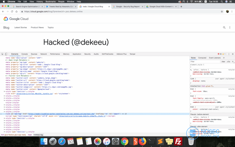
Task: Open the Application tab
Action: point(77,54)
